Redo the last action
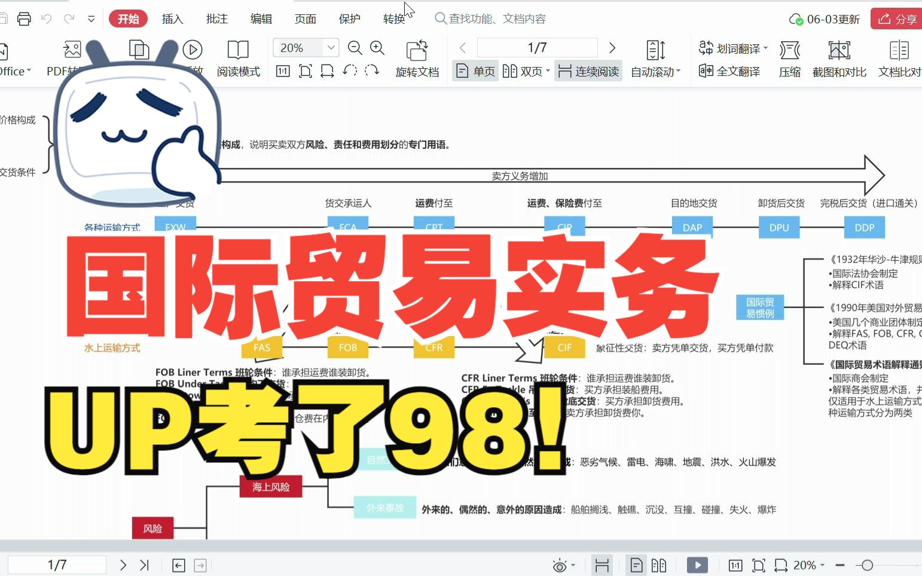 [69, 19]
